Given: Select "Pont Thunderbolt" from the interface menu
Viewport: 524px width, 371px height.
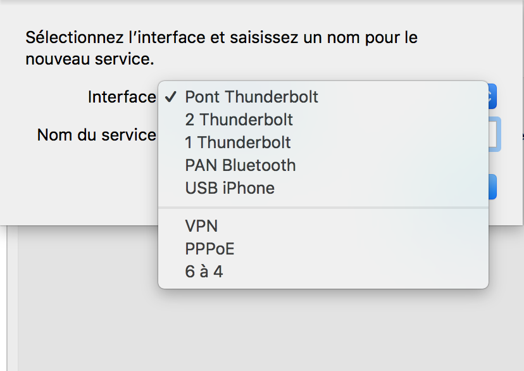Looking at the screenshot, I should pyautogui.click(x=250, y=97).
